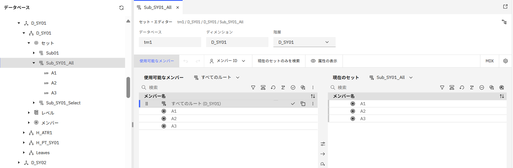Screen dimensions: 513x168
Task: Click the ディメンション D_SY01 field
Action: (x=237, y=42)
